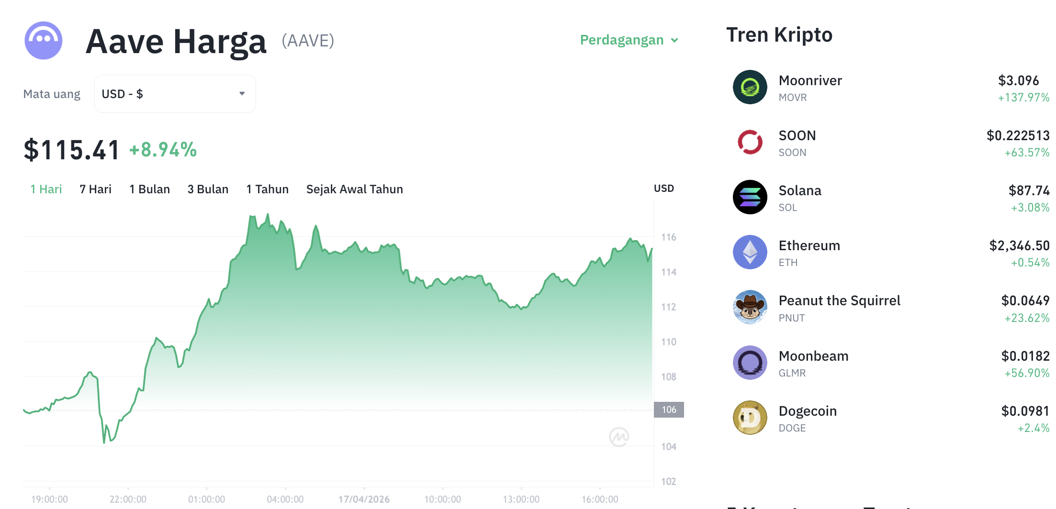Switch to the 1 Bulan view
Viewport: 1056px width, 509px height.
click(x=149, y=189)
